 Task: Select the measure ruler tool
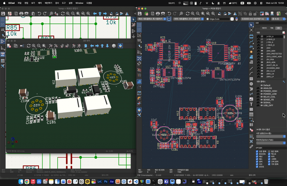[x=251, y=147]
